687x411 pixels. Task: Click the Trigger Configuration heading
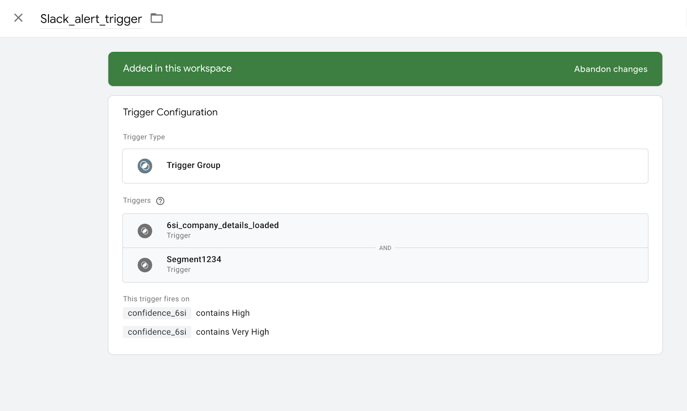170,112
